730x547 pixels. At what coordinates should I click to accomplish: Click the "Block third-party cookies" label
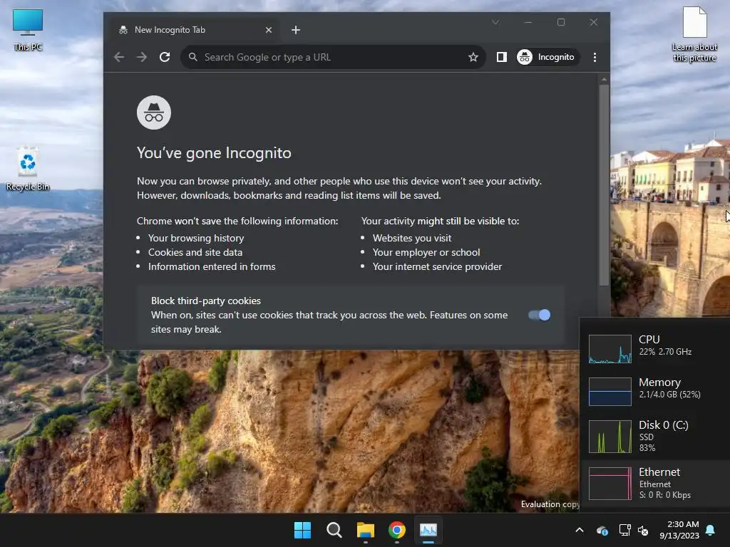click(206, 301)
